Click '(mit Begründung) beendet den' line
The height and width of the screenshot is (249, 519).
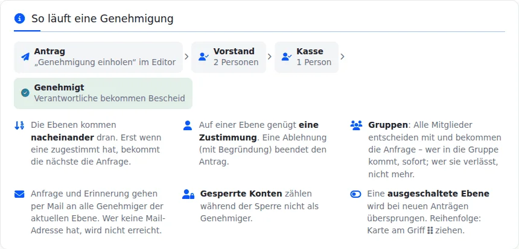pos(263,150)
